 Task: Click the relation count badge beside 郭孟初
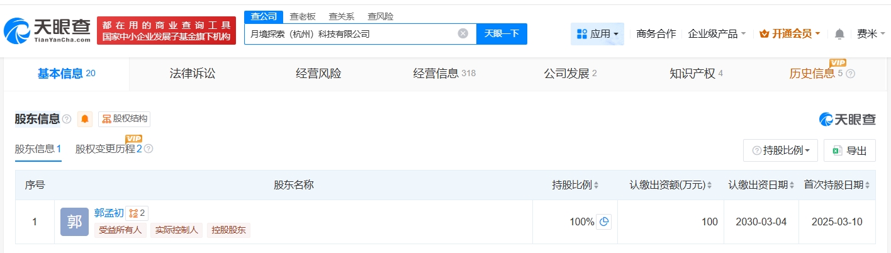pos(137,213)
